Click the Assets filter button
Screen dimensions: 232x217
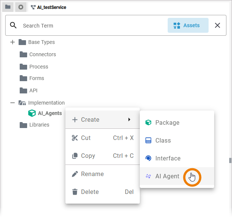pos(188,26)
